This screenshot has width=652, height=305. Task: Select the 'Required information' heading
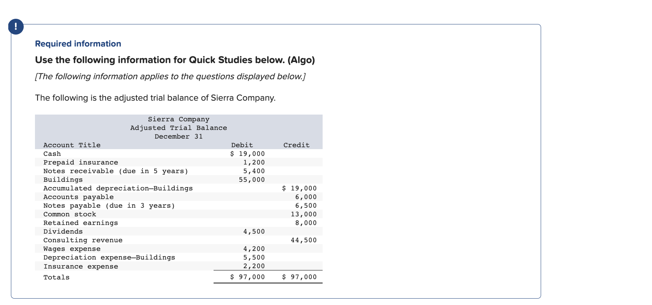tap(78, 44)
